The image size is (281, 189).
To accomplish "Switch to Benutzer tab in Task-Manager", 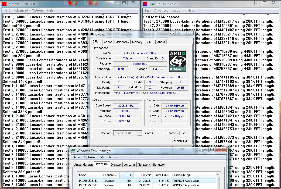I will (159, 165).
